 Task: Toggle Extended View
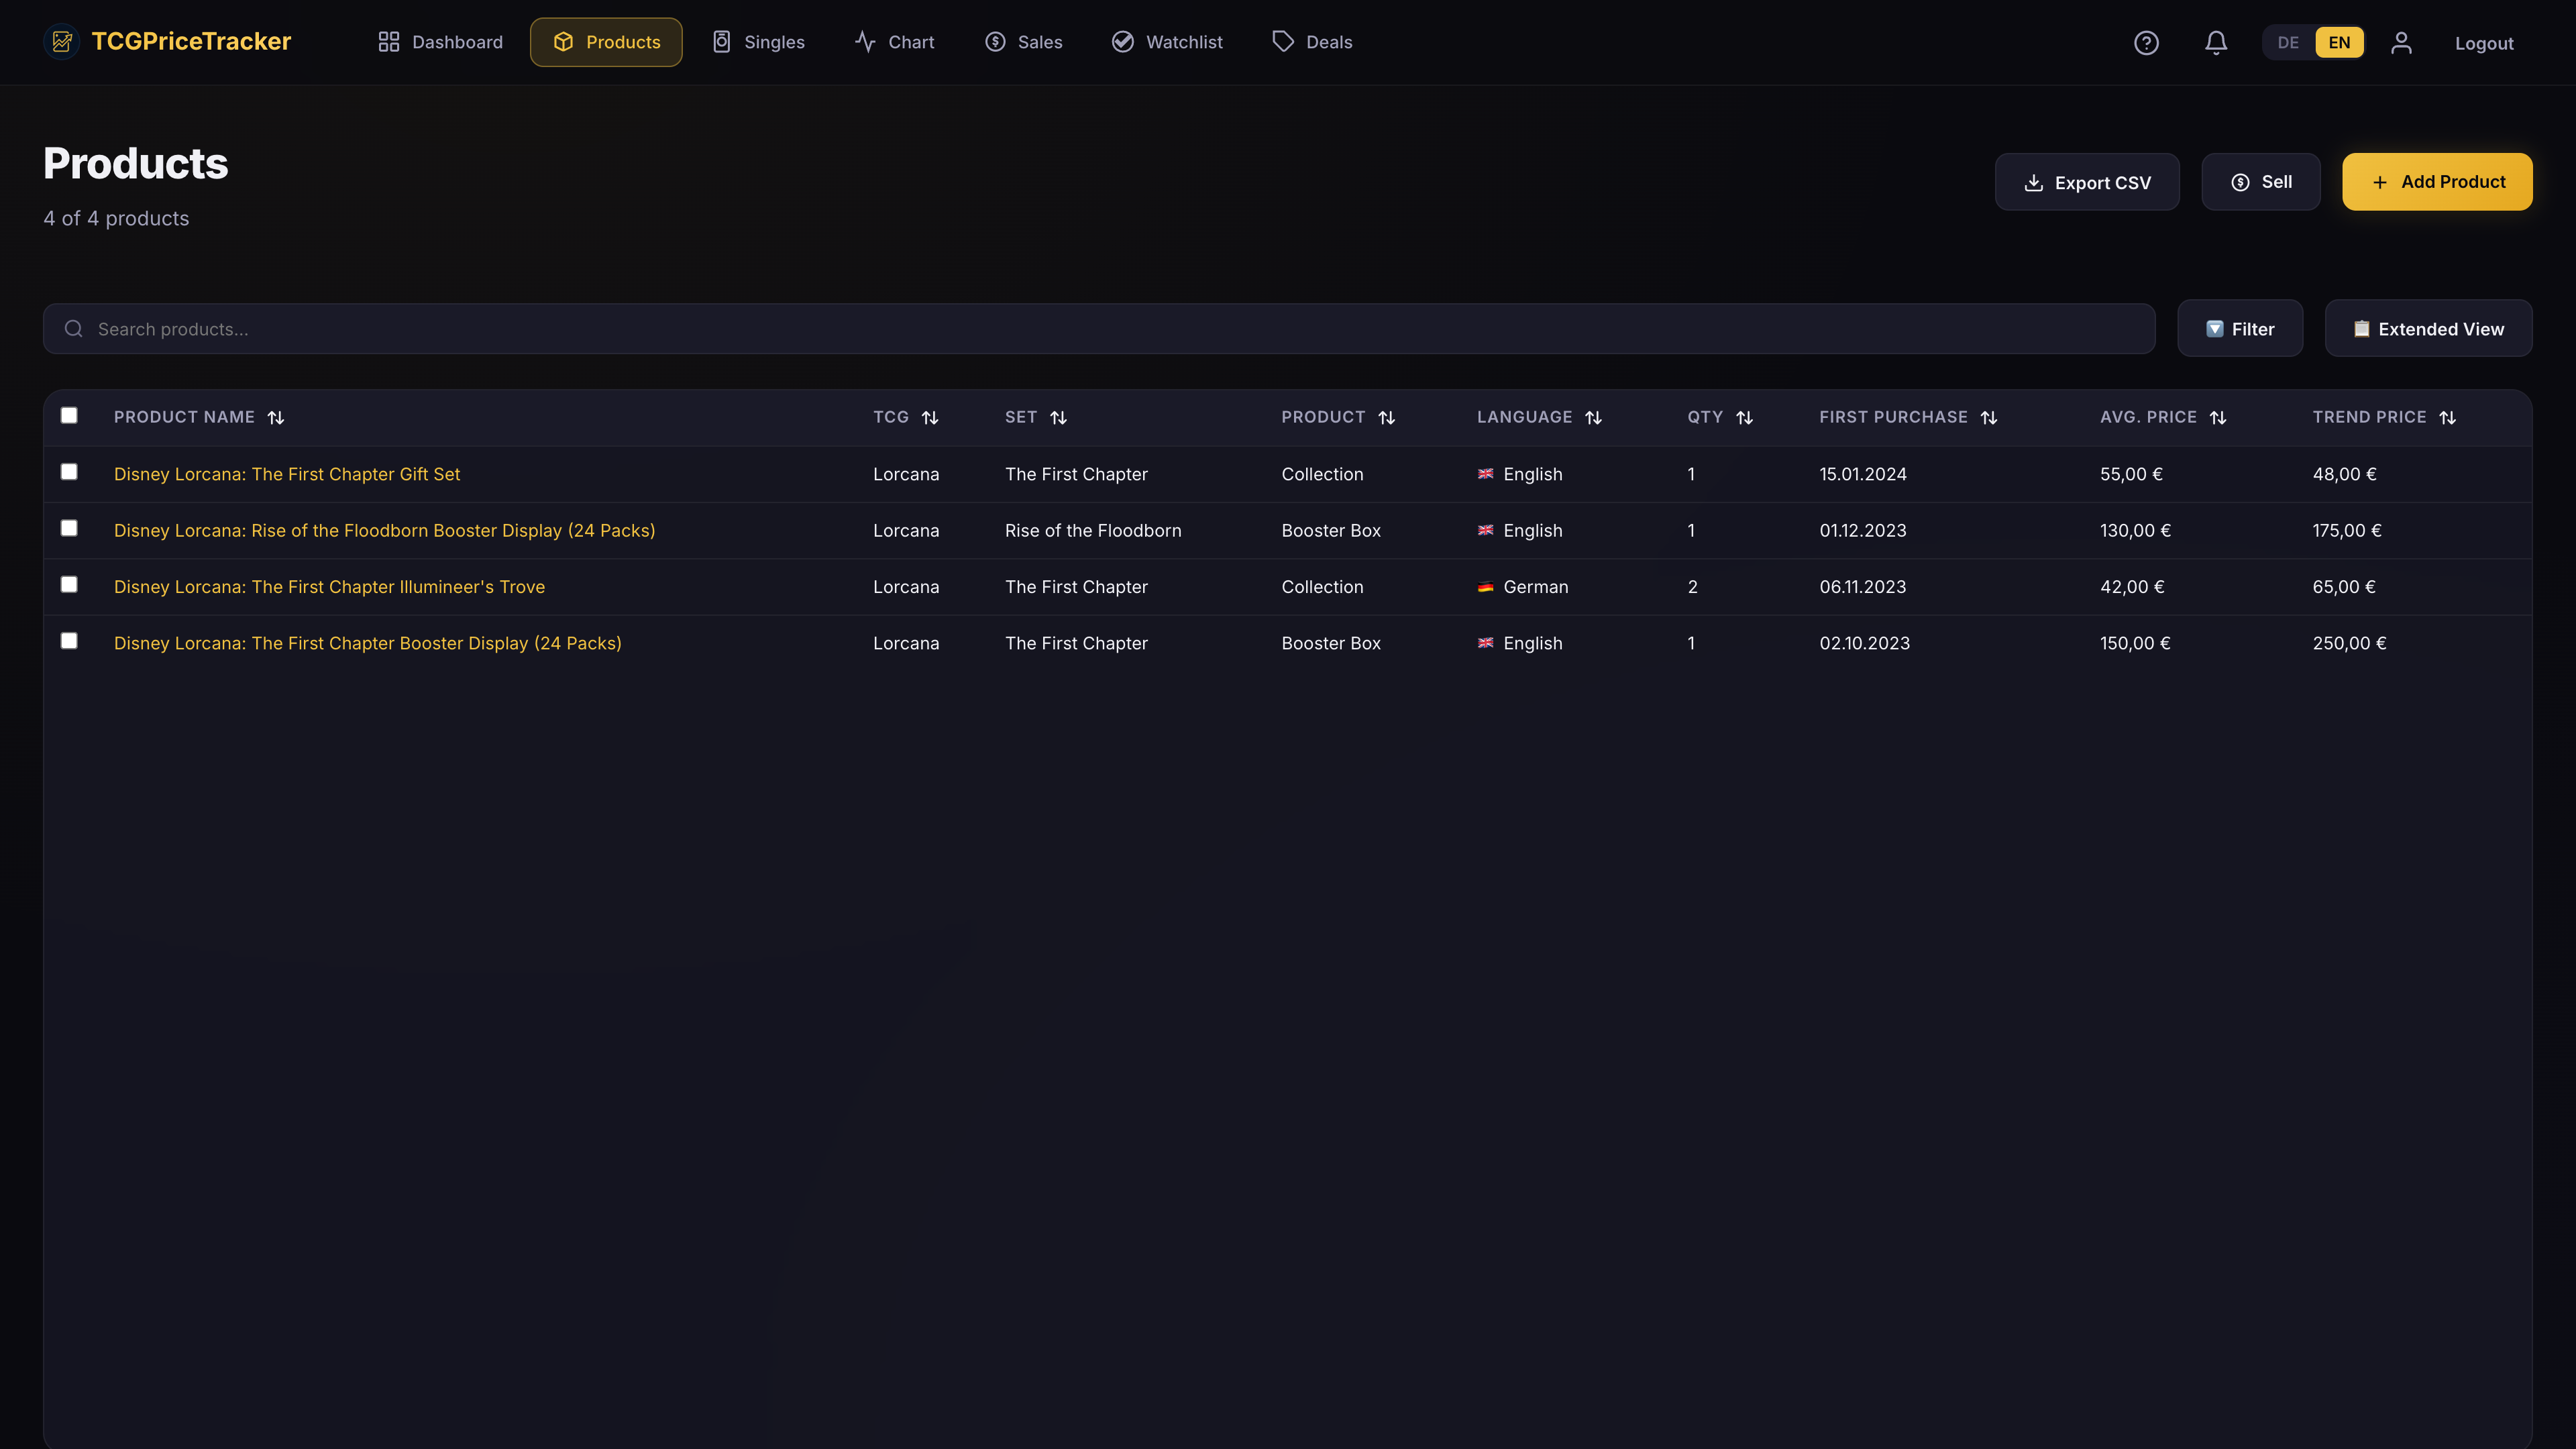2428,329
